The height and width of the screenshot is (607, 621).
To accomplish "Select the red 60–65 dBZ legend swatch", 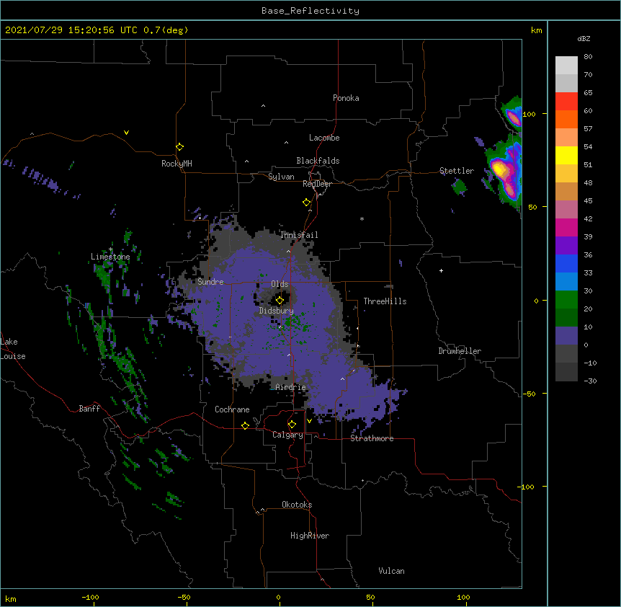I will tap(566, 101).
